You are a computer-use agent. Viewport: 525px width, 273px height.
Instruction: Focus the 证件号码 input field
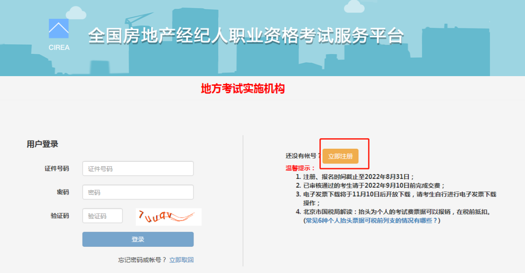click(x=138, y=169)
